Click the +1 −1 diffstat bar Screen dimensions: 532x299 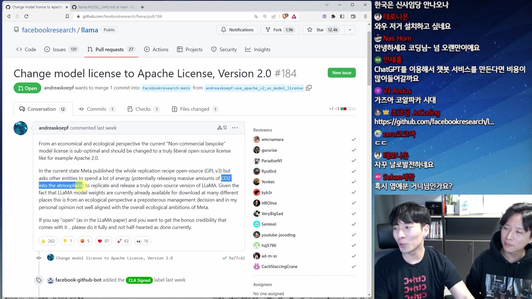coord(342,109)
